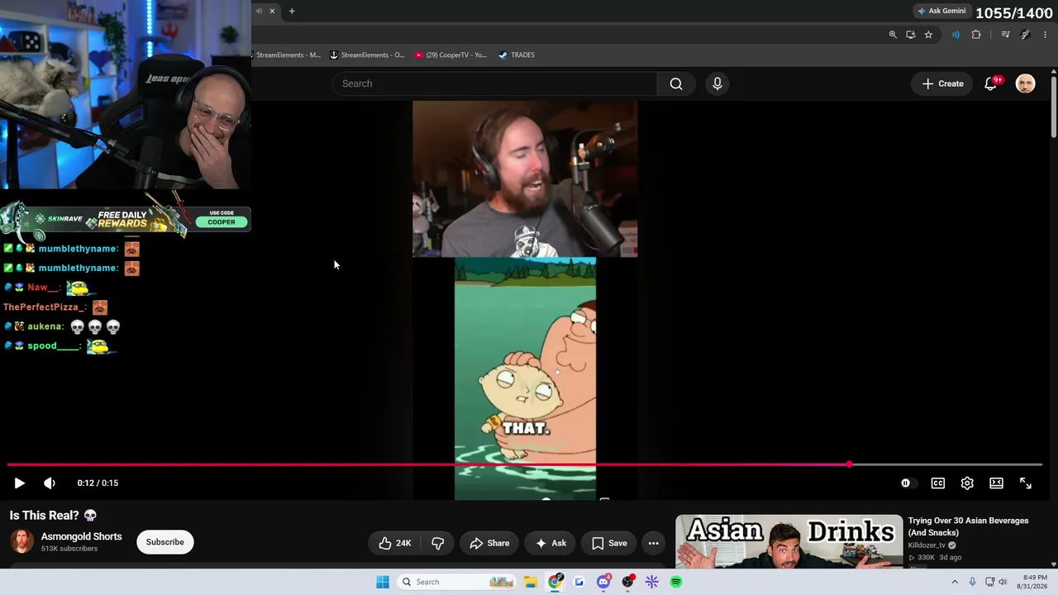Open more actions menu below video
The image size is (1058, 595).
653,543
